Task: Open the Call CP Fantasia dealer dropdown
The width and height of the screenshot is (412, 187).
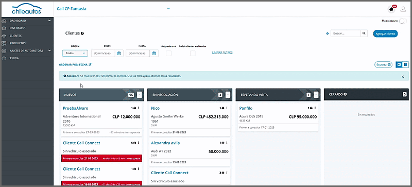Action: [113, 9]
